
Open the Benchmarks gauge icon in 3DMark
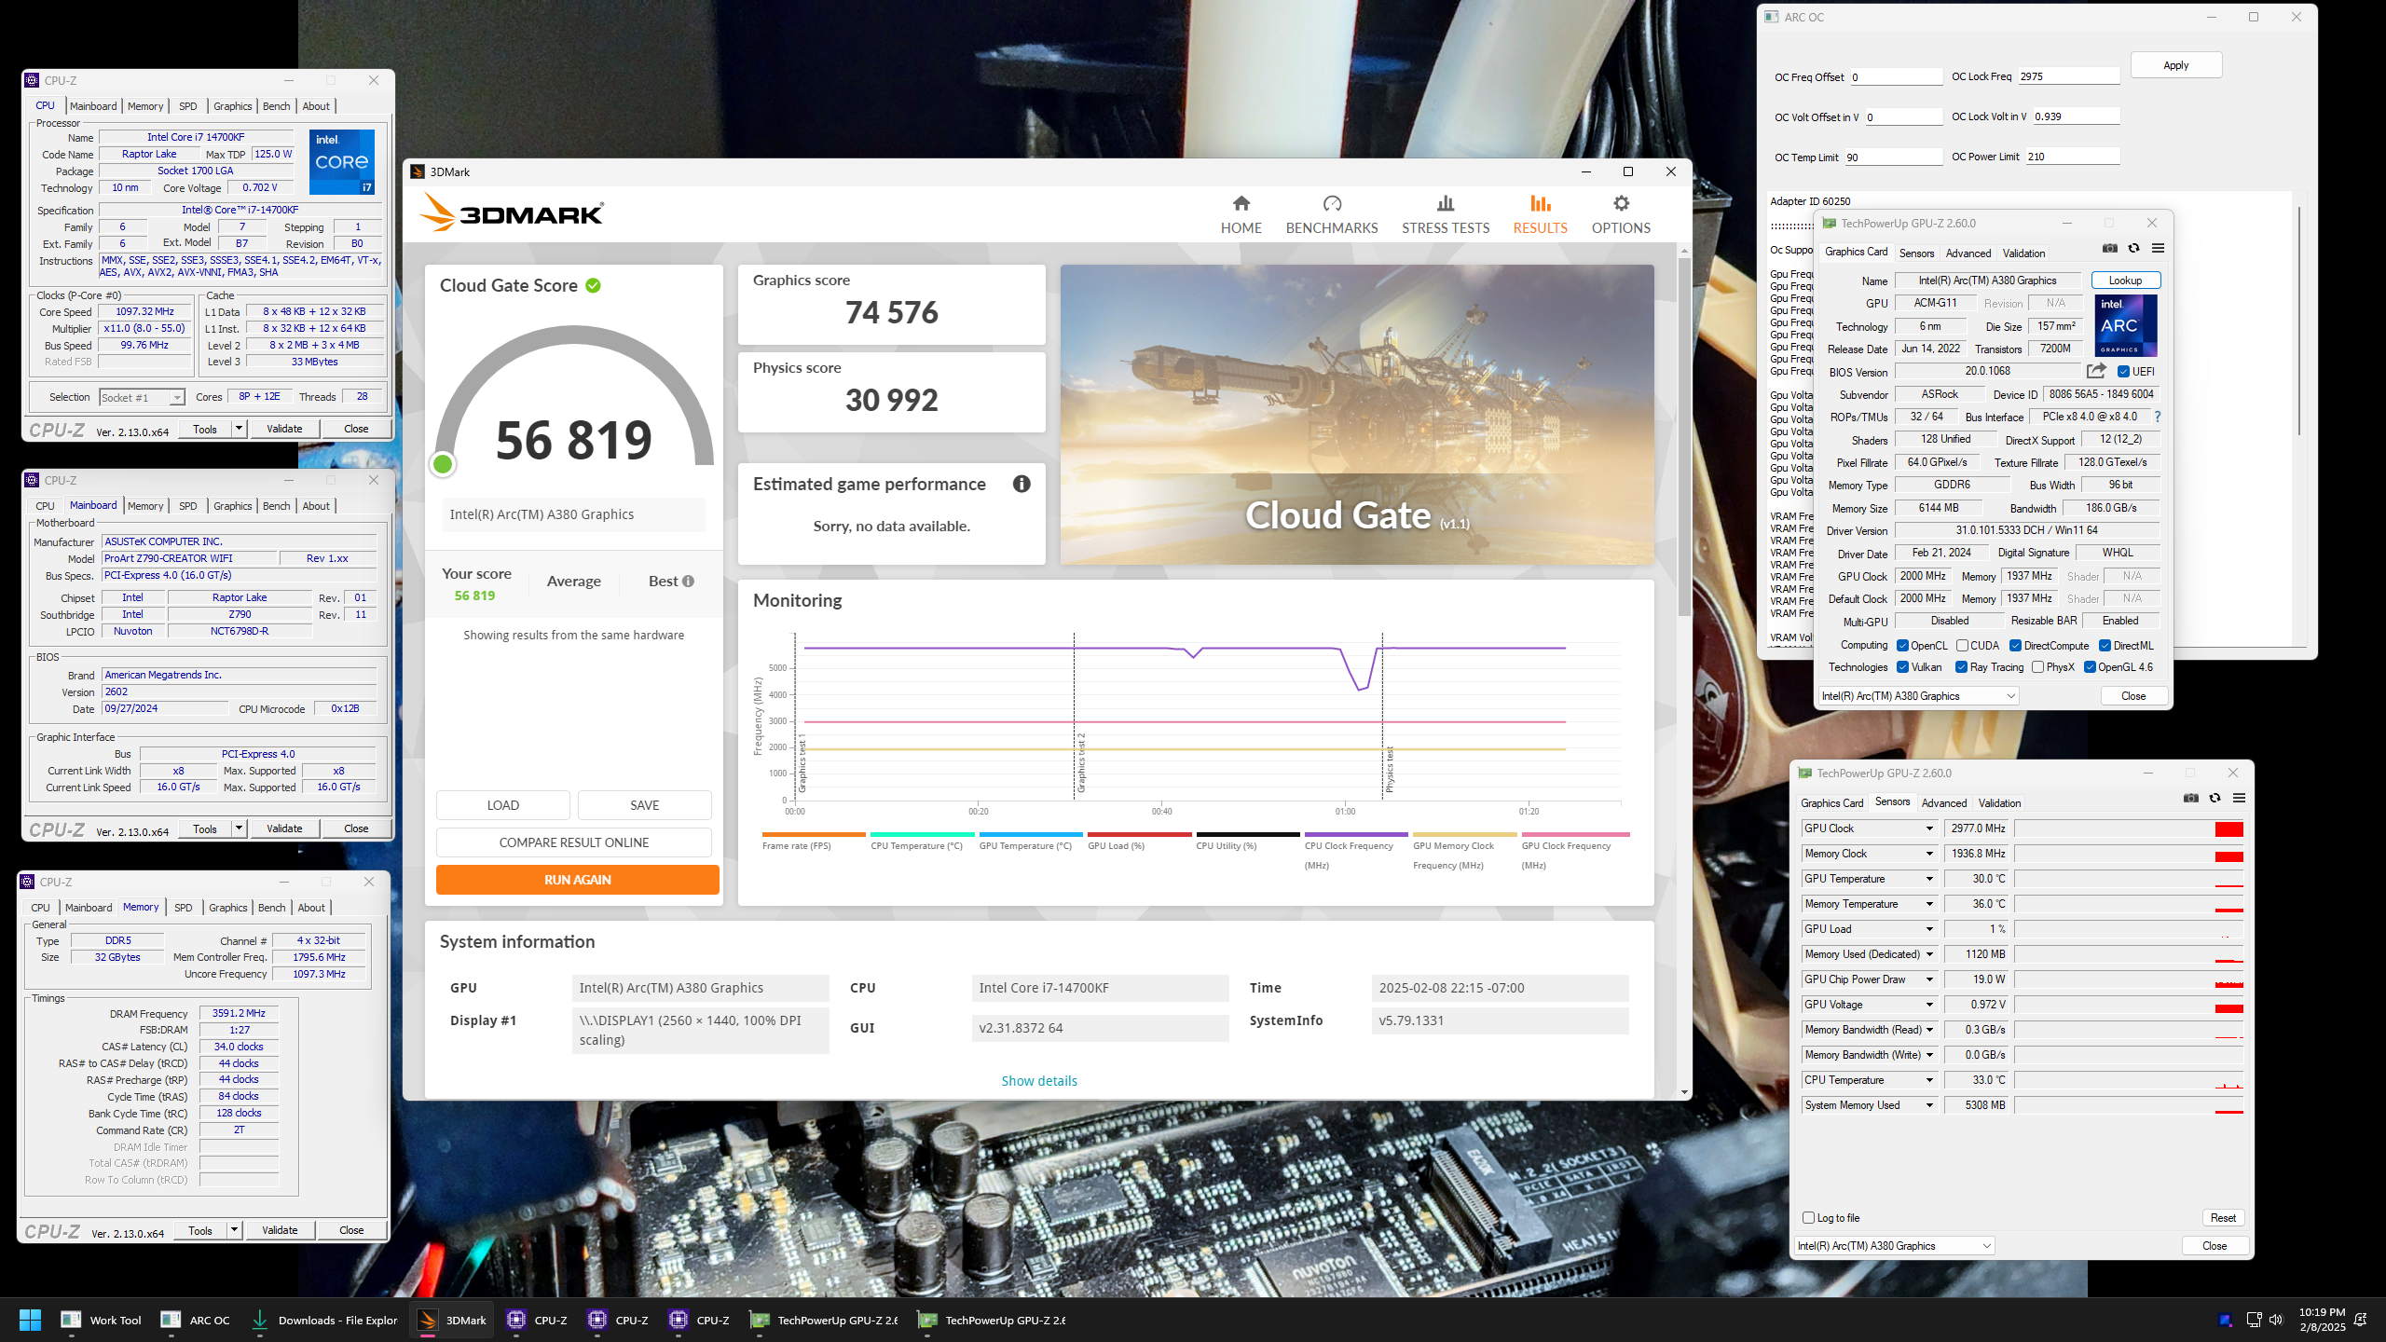tap(1331, 203)
